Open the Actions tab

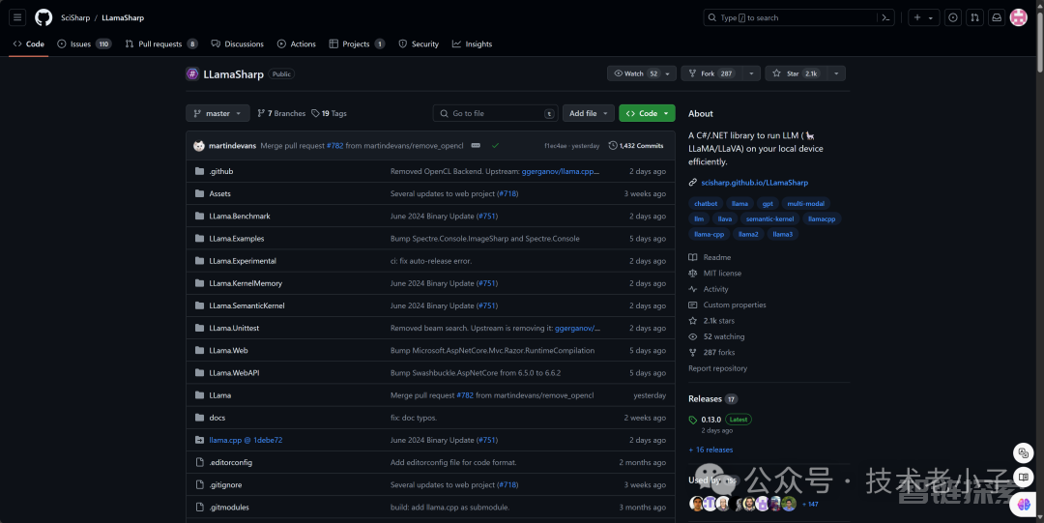coord(297,44)
